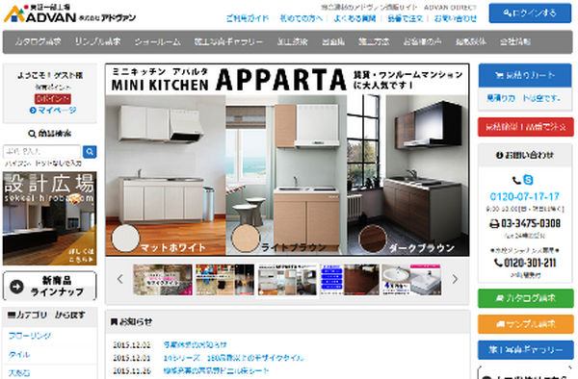Open サンプル請求 in the gray nav bar
The height and width of the screenshot is (379, 578).
pyautogui.click(x=97, y=42)
